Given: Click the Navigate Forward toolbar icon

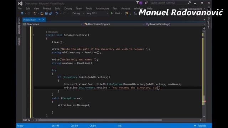Looking at the screenshot, I should [x=29, y=14].
